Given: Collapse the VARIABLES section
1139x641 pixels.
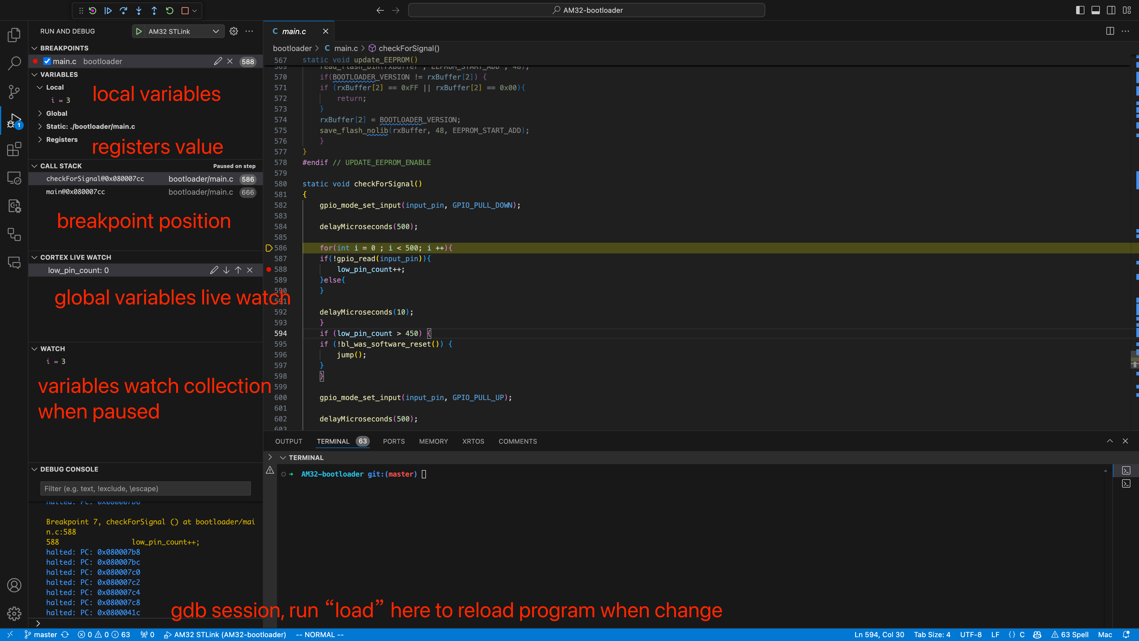Looking at the screenshot, I should click(34, 75).
